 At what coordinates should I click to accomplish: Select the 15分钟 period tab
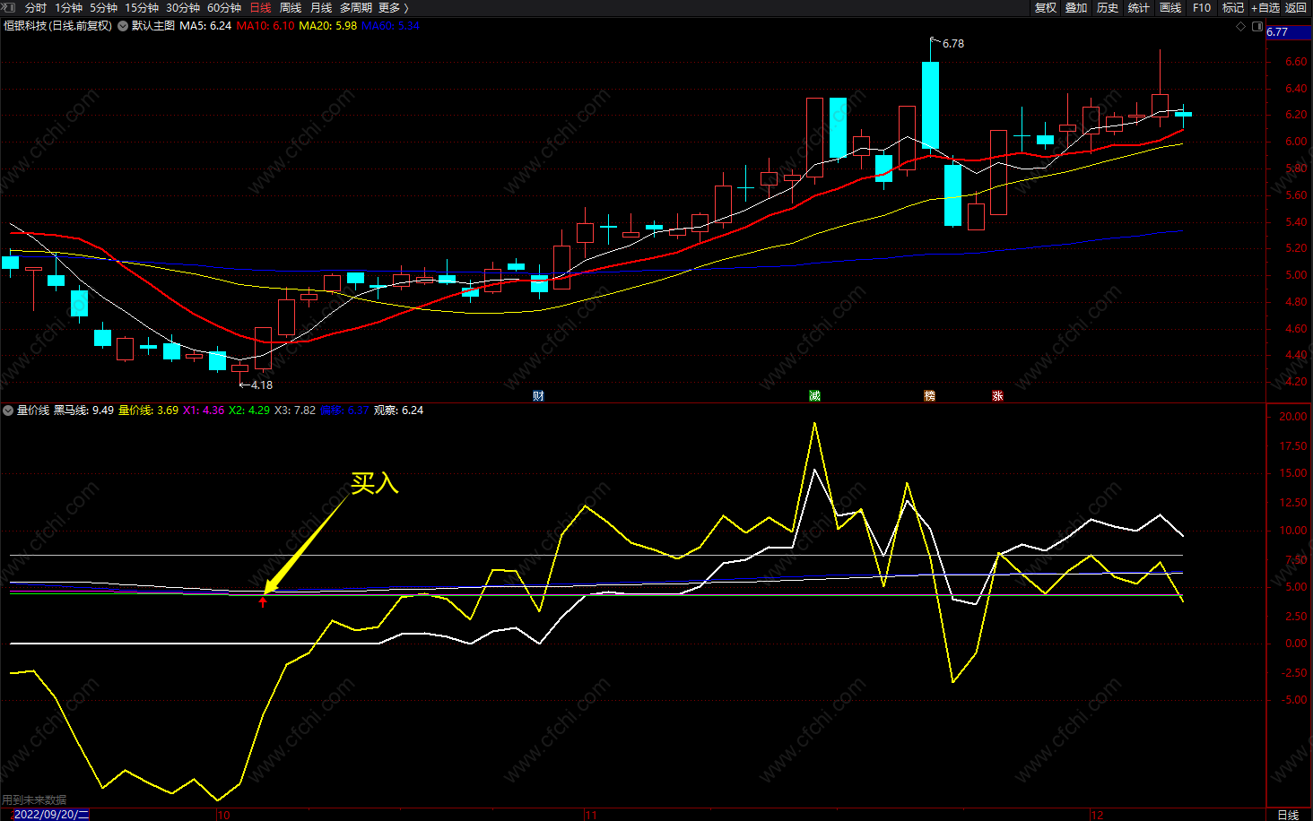click(142, 7)
